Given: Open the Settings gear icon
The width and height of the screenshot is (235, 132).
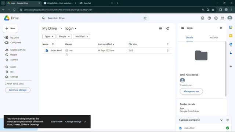Looking at the screenshot, I should click(216, 18).
